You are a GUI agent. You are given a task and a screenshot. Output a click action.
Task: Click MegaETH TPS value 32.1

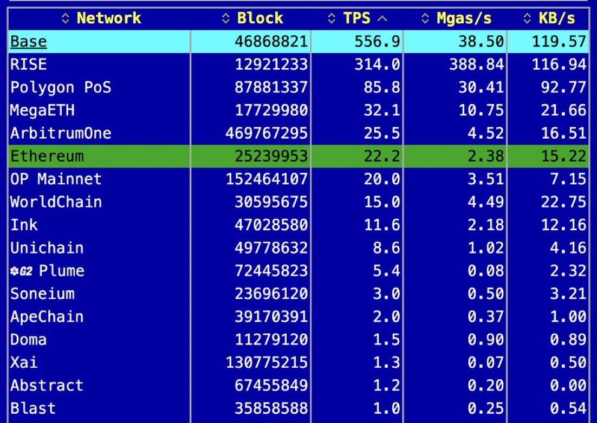tap(382, 110)
